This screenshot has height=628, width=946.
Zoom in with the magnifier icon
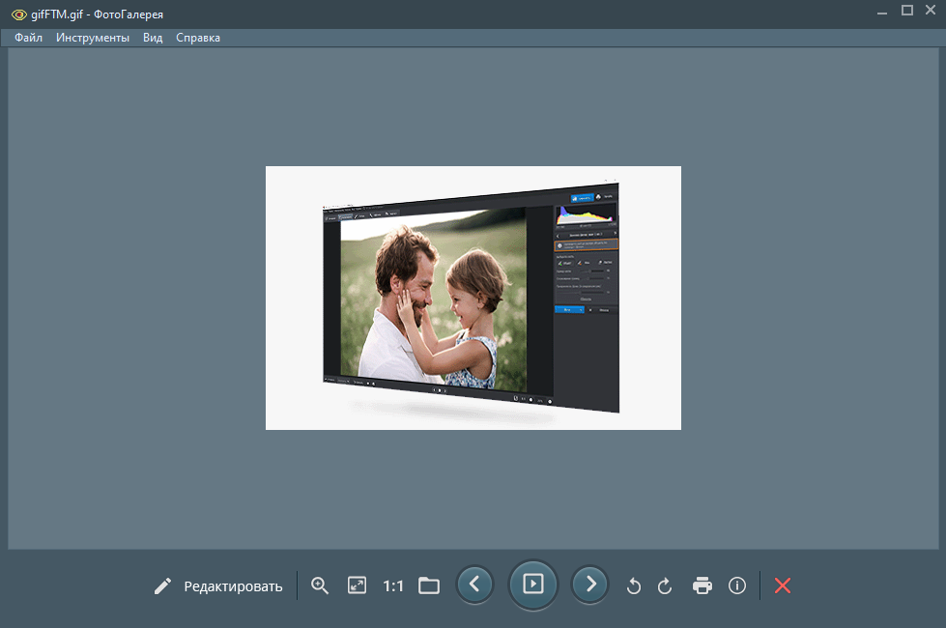(x=320, y=585)
